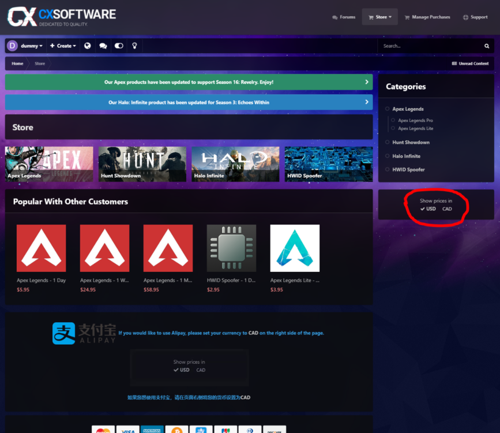Expand the Create dropdown menu

click(x=63, y=46)
